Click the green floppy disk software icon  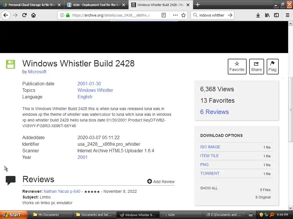coord(11,64)
